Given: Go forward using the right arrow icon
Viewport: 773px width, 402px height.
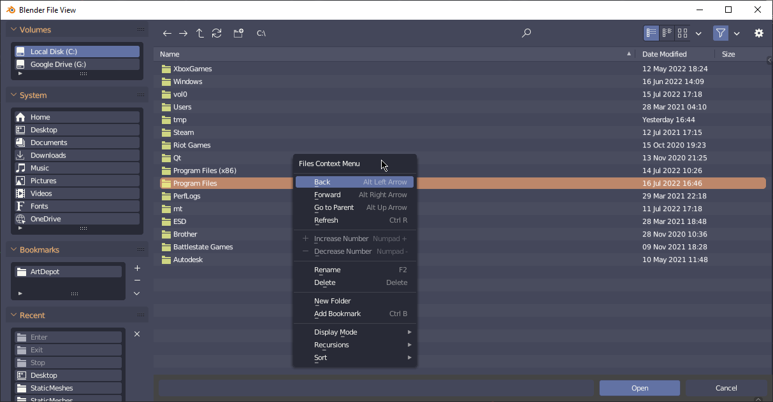Looking at the screenshot, I should pos(184,33).
